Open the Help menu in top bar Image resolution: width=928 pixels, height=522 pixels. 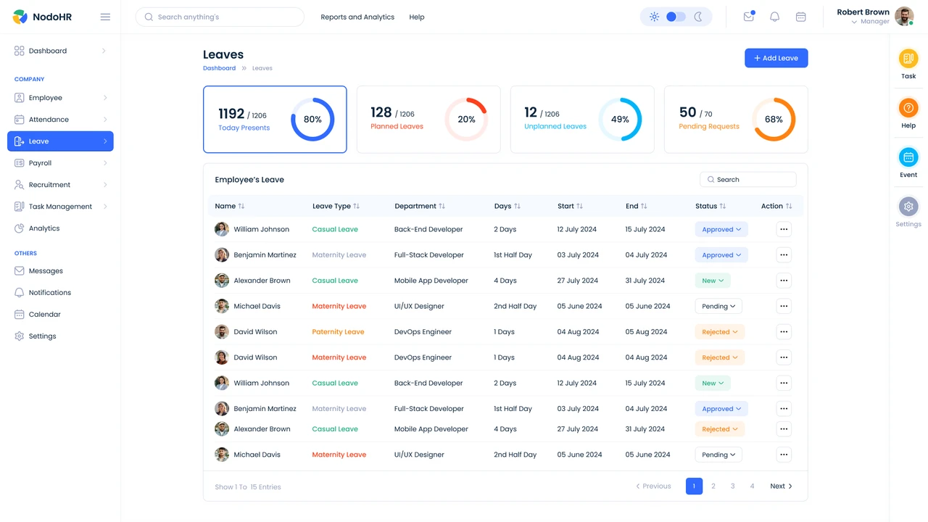(417, 17)
